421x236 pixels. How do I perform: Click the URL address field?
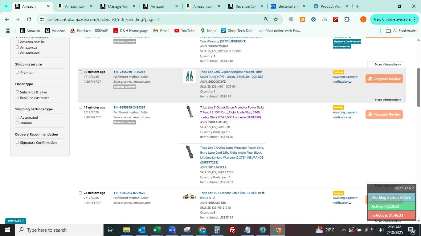point(154,19)
